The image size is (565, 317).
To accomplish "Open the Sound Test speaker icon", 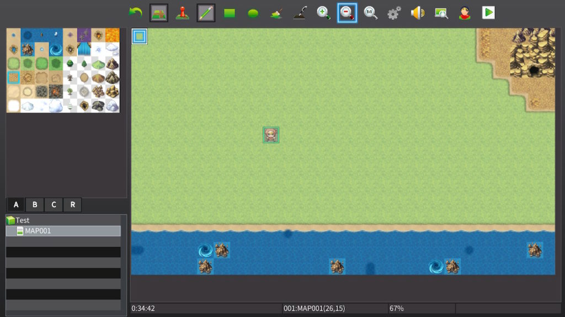I will 418,13.
